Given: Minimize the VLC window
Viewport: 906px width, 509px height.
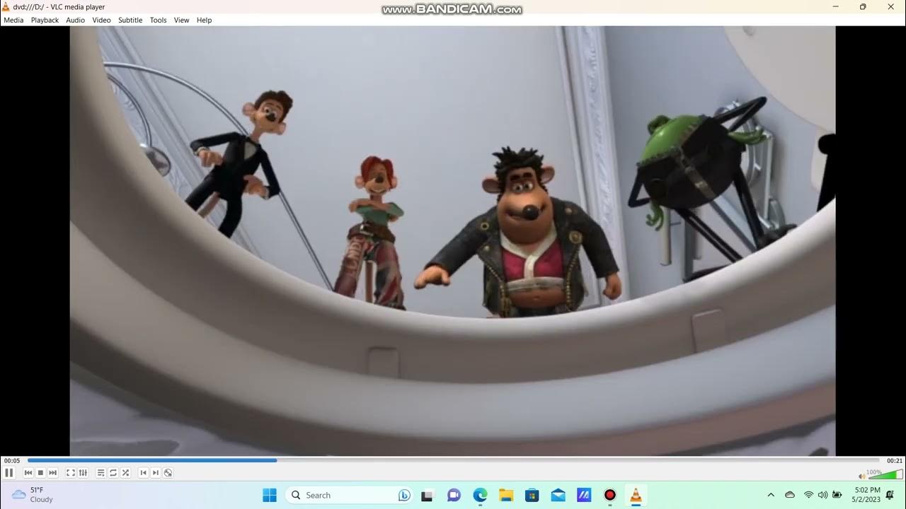Looking at the screenshot, I should click(x=835, y=7).
